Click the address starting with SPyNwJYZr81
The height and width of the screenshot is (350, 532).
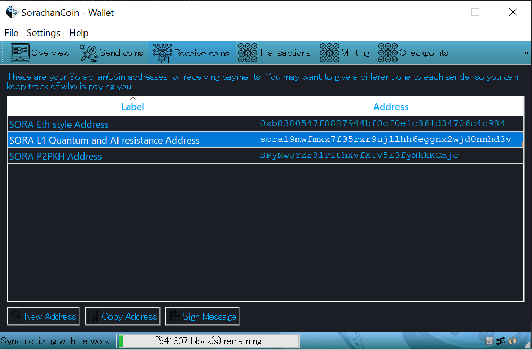coord(391,156)
